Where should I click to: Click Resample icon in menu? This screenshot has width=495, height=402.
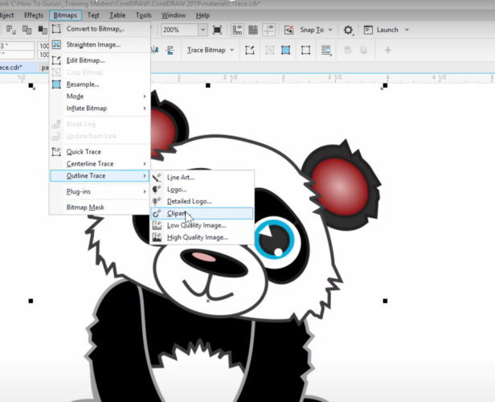56,84
